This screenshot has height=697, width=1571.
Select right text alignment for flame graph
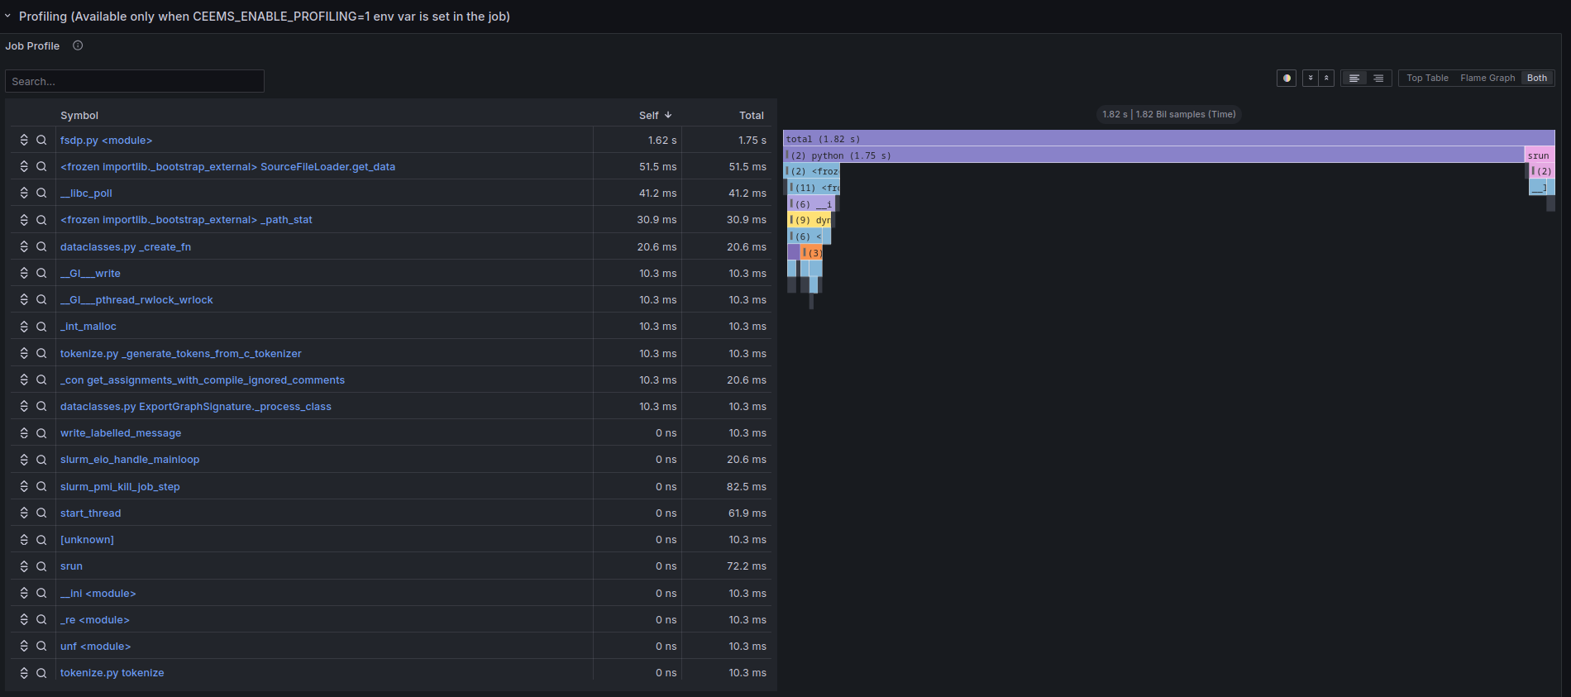pyautogui.click(x=1378, y=79)
